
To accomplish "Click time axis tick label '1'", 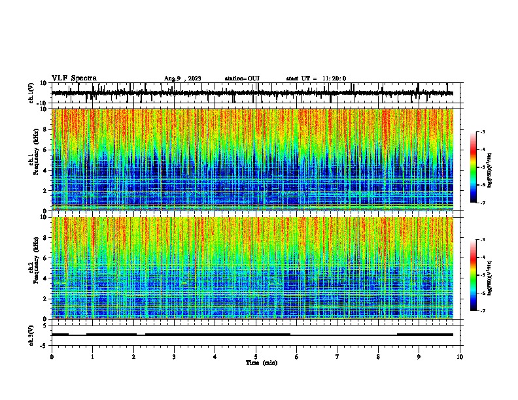I will coord(92,357).
